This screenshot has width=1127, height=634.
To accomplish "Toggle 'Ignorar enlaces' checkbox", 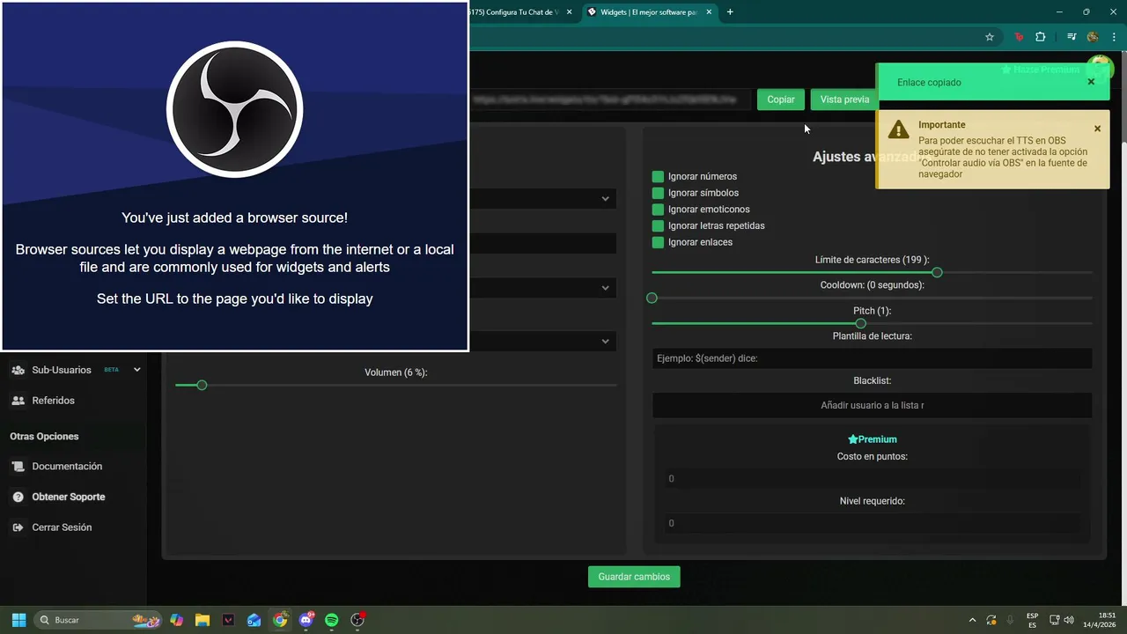I will [658, 242].
